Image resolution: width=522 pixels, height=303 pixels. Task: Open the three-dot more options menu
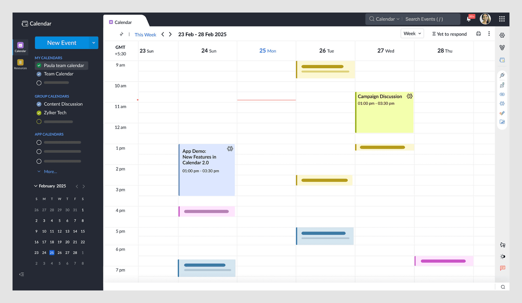[x=489, y=34]
